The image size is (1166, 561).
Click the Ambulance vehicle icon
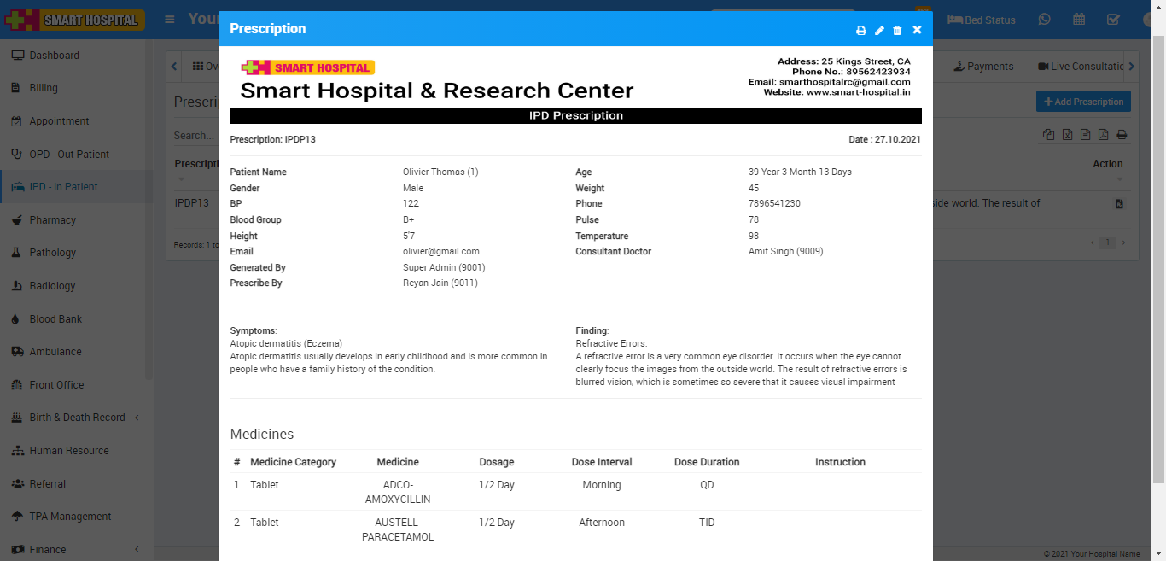[x=17, y=352]
